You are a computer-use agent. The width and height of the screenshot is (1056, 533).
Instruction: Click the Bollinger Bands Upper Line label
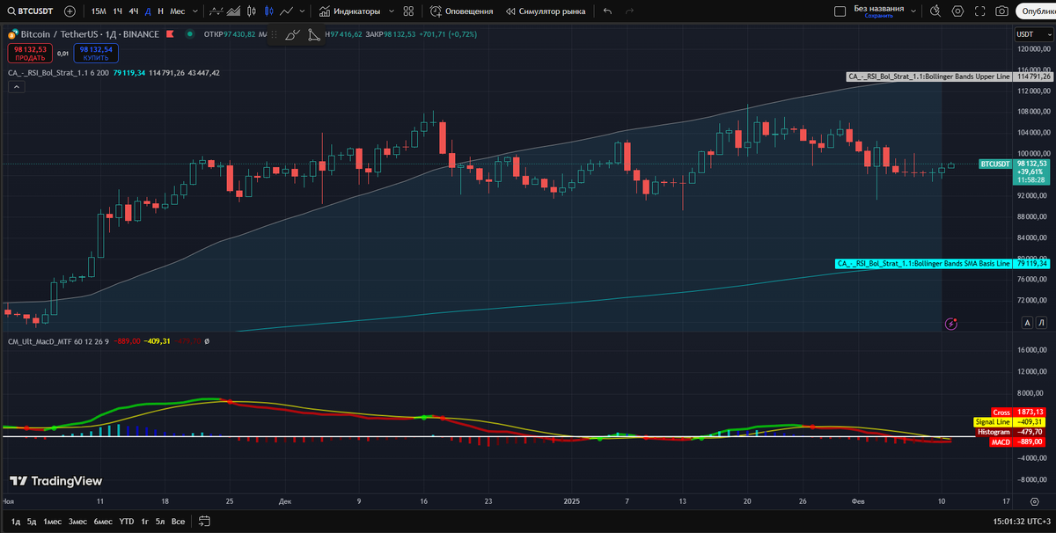(x=929, y=77)
